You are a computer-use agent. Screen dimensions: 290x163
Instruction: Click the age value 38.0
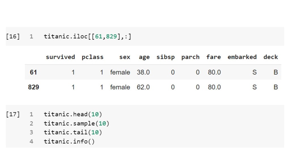coord(143,72)
